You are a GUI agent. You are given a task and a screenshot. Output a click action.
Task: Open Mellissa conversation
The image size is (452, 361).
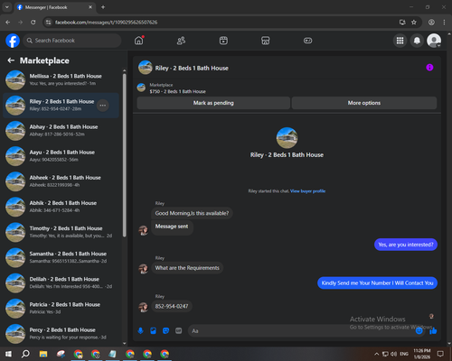point(61,80)
